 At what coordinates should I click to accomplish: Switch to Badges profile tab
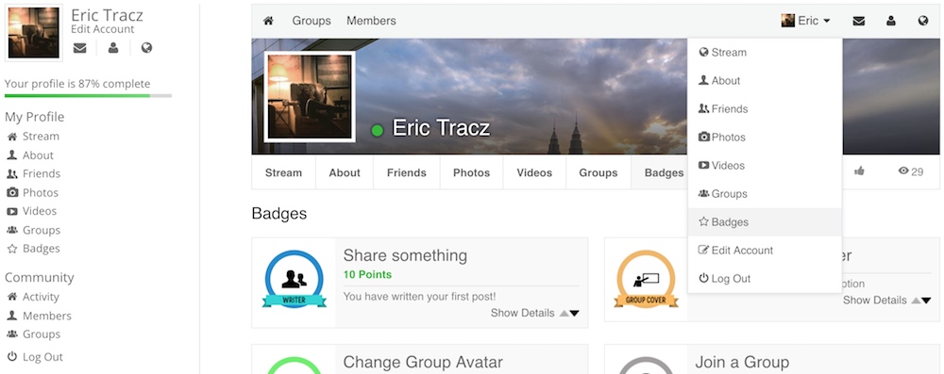(x=660, y=172)
